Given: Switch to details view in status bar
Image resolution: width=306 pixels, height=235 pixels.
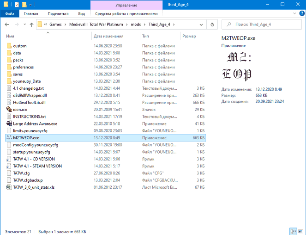Looking at the screenshot, I should click(x=294, y=231).
